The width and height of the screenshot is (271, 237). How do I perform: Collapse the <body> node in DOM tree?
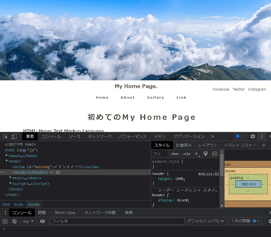tap(6, 161)
